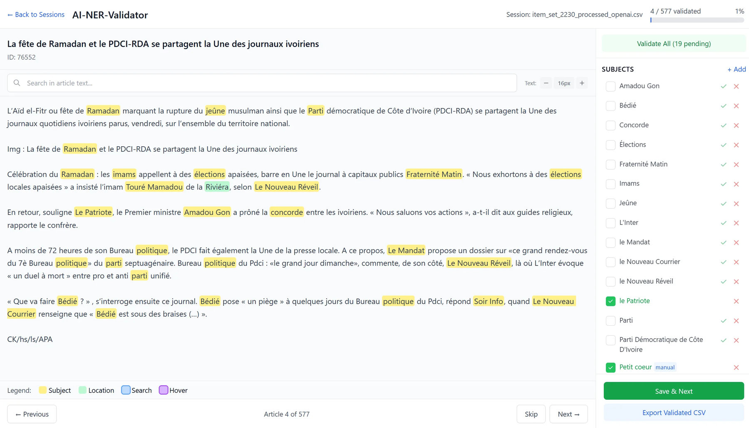The width and height of the screenshot is (749, 428).
Task: Click highlighted location Riviéra in article
Action: pyautogui.click(x=217, y=187)
